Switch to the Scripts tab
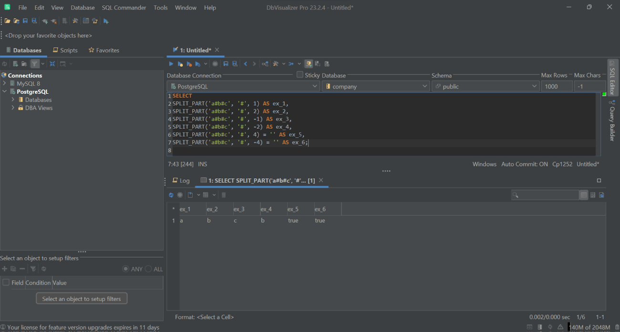620x332 pixels. point(65,50)
